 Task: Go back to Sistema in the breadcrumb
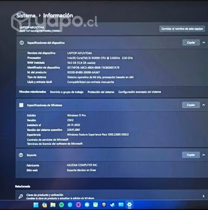pyautogui.click(x=26, y=16)
